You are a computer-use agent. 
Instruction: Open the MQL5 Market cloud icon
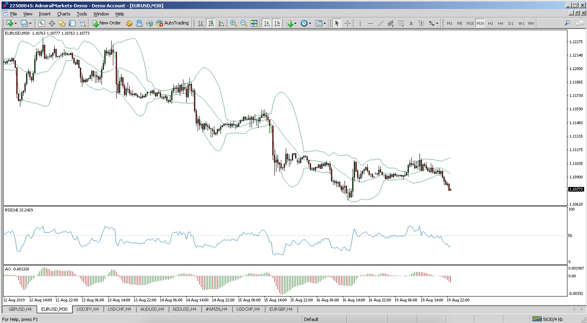(139, 23)
